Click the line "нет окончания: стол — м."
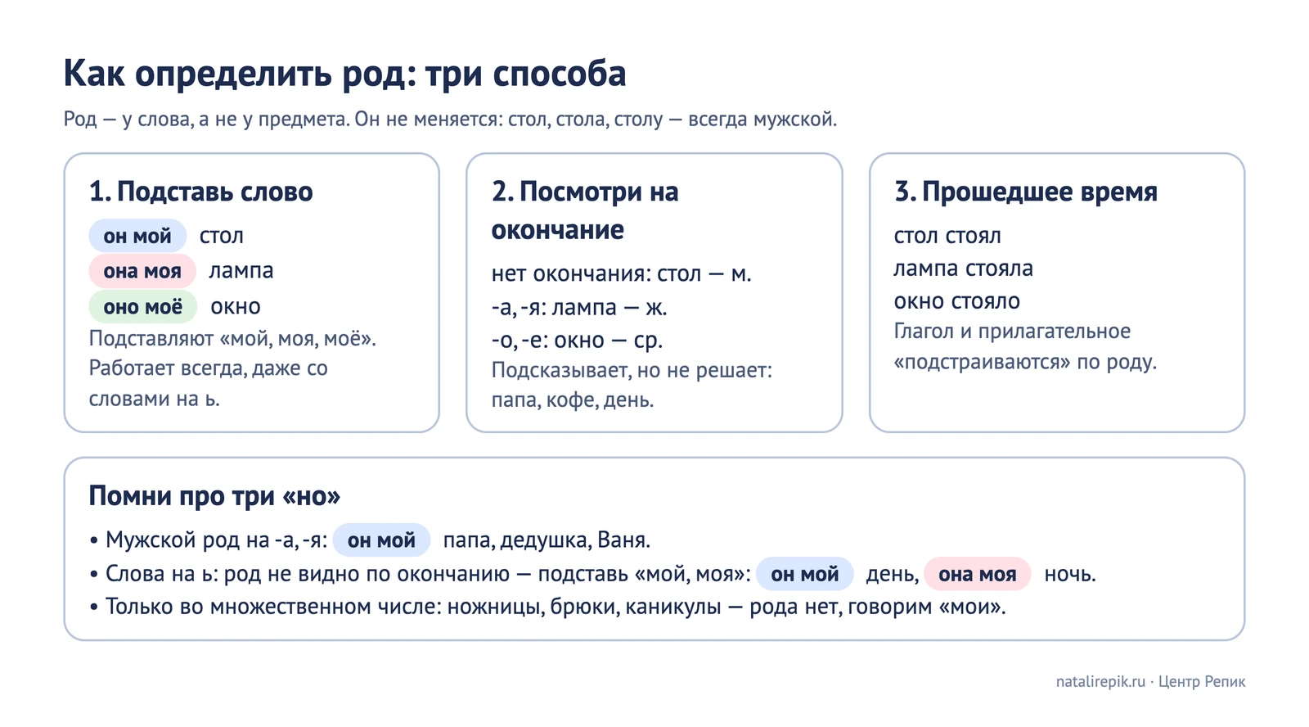Image resolution: width=1309 pixels, height=727 pixels. (621, 274)
